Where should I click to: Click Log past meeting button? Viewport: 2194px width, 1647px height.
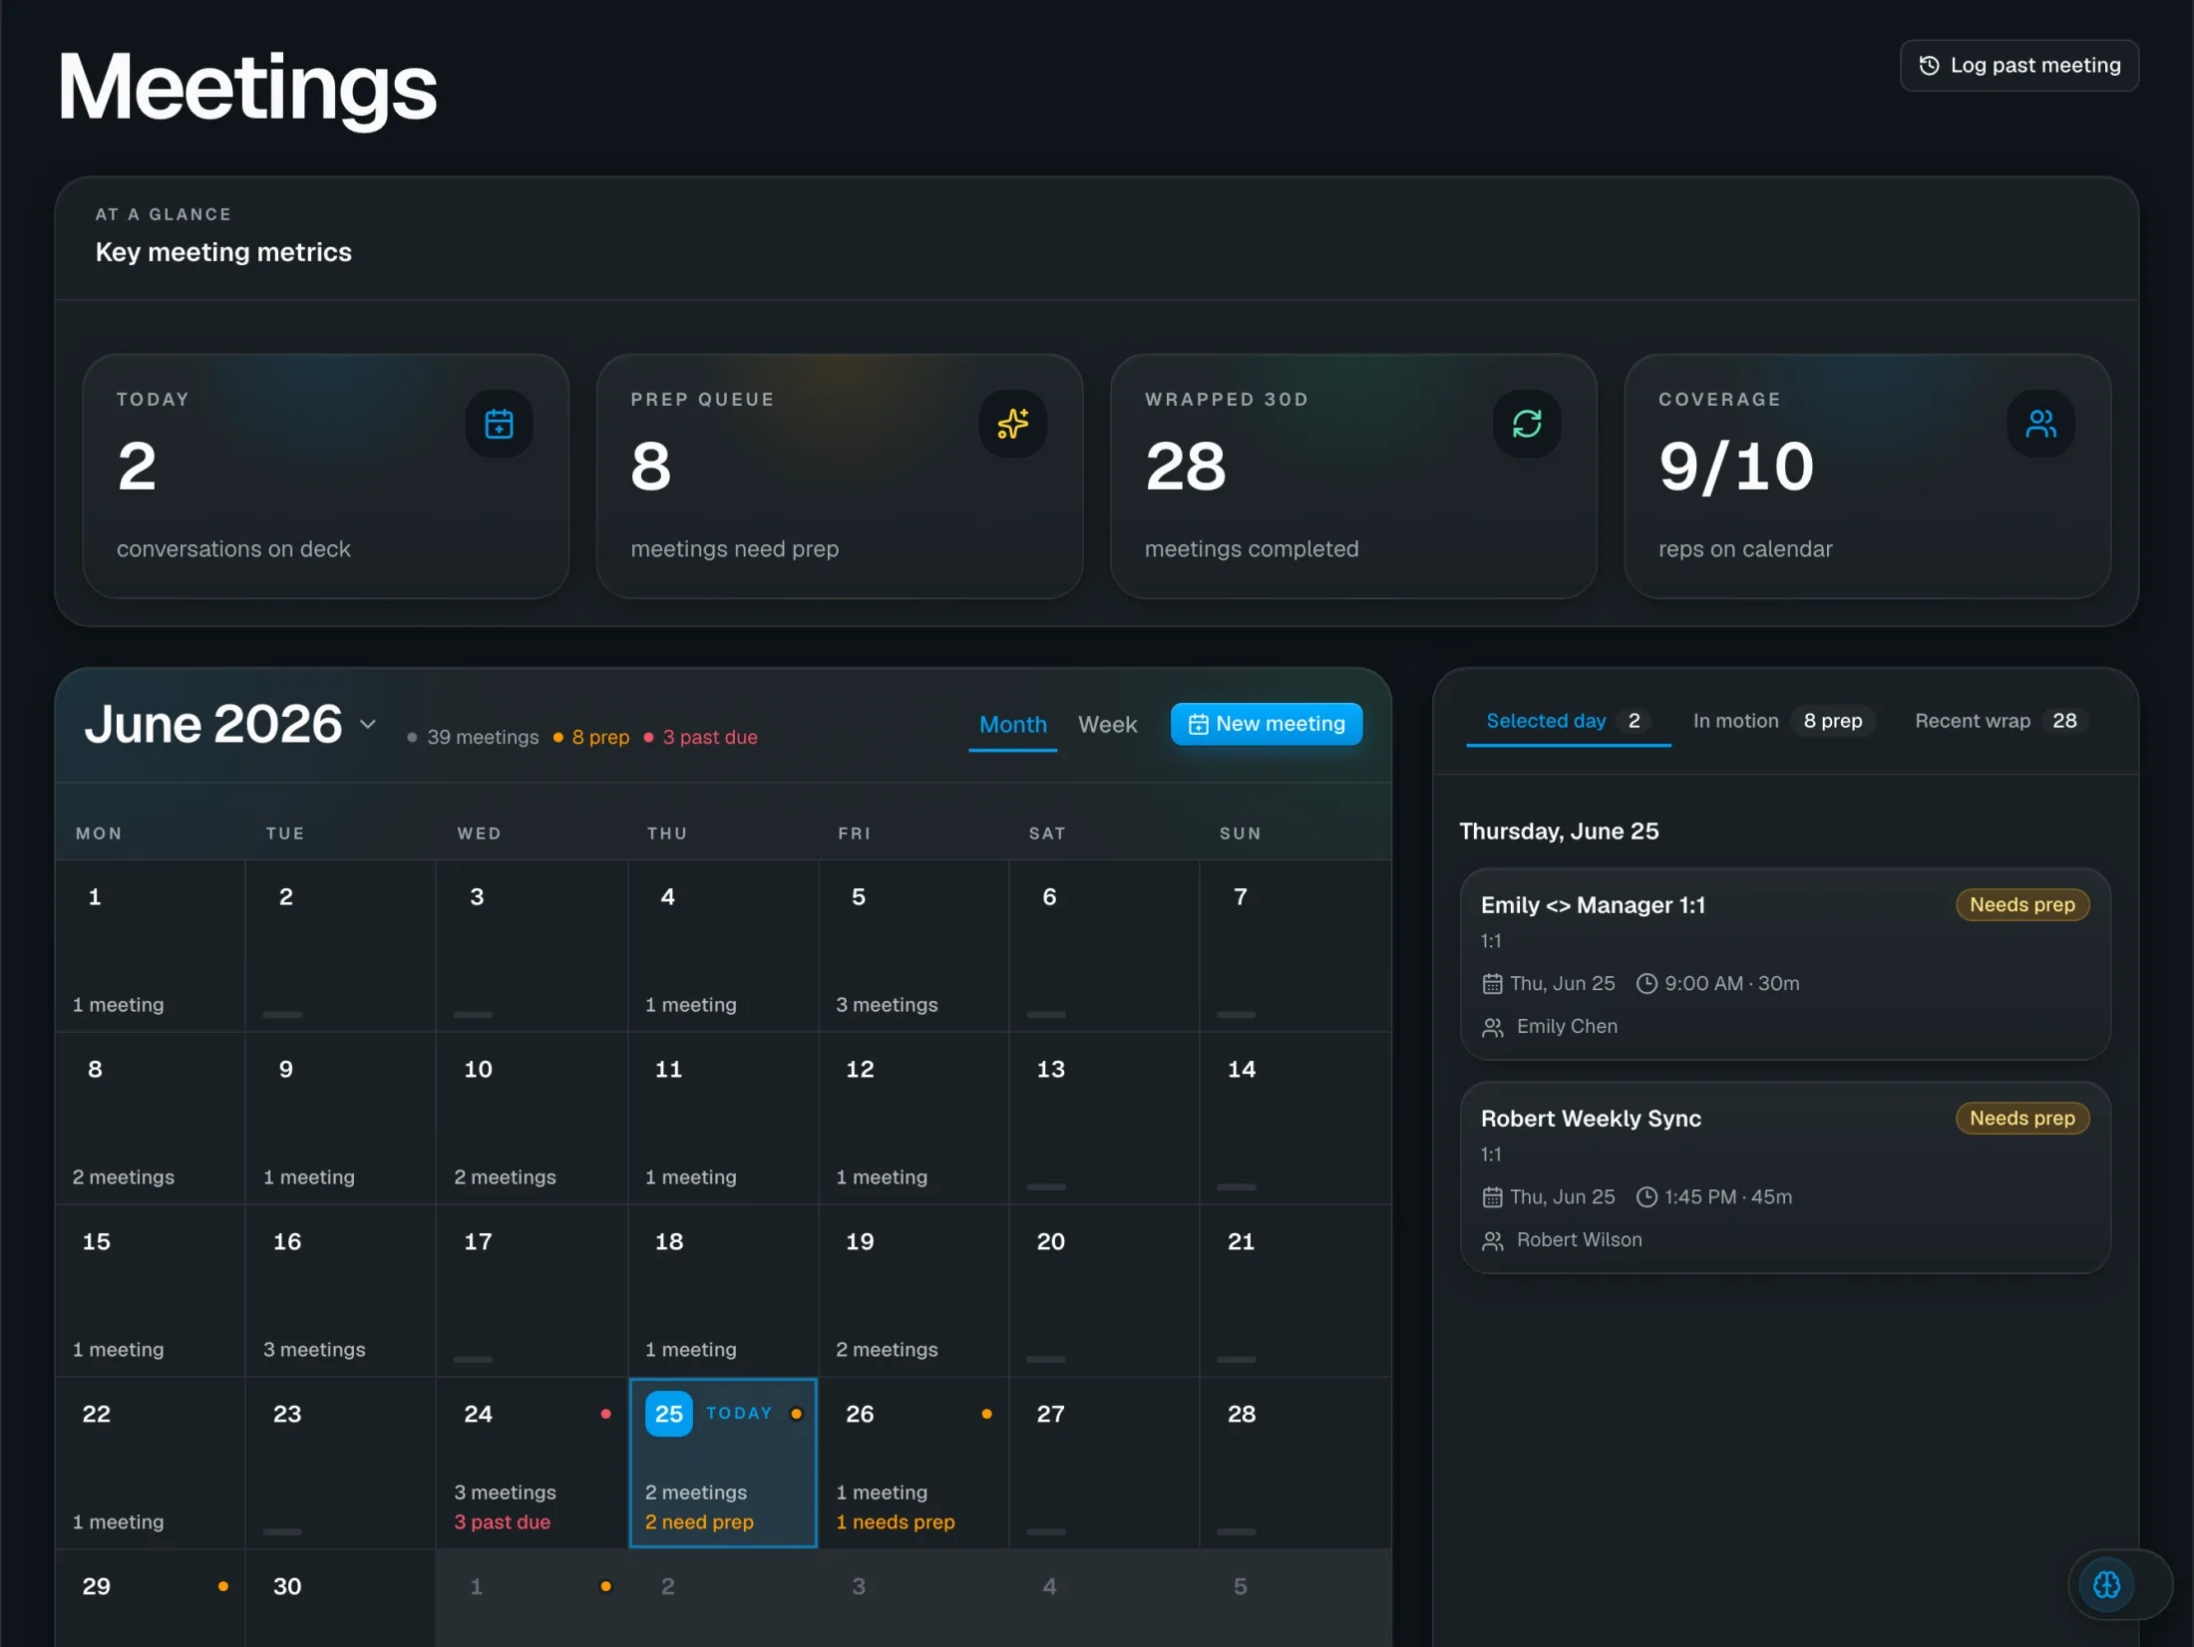click(x=2018, y=66)
